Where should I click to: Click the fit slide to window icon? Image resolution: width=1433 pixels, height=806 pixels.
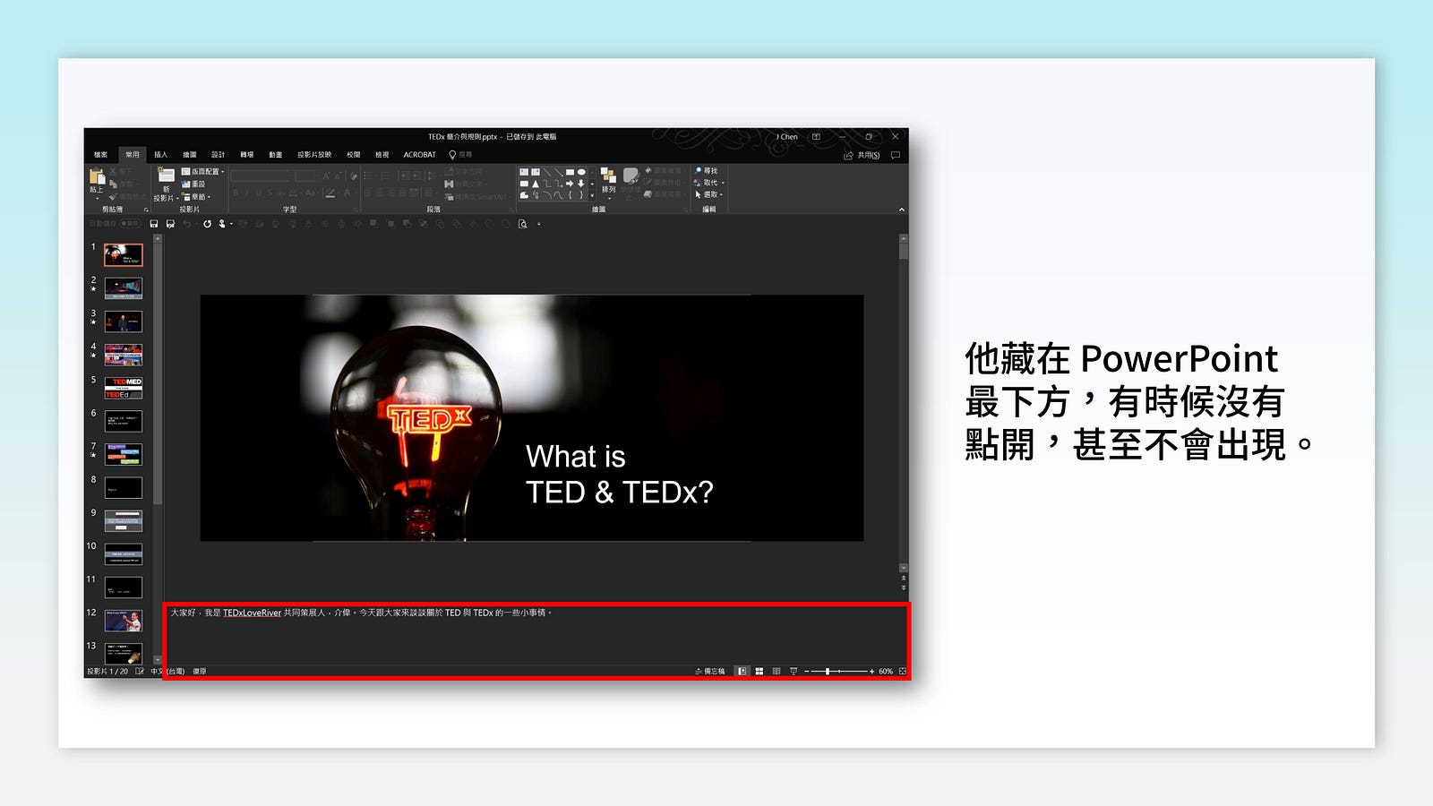pos(902,671)
